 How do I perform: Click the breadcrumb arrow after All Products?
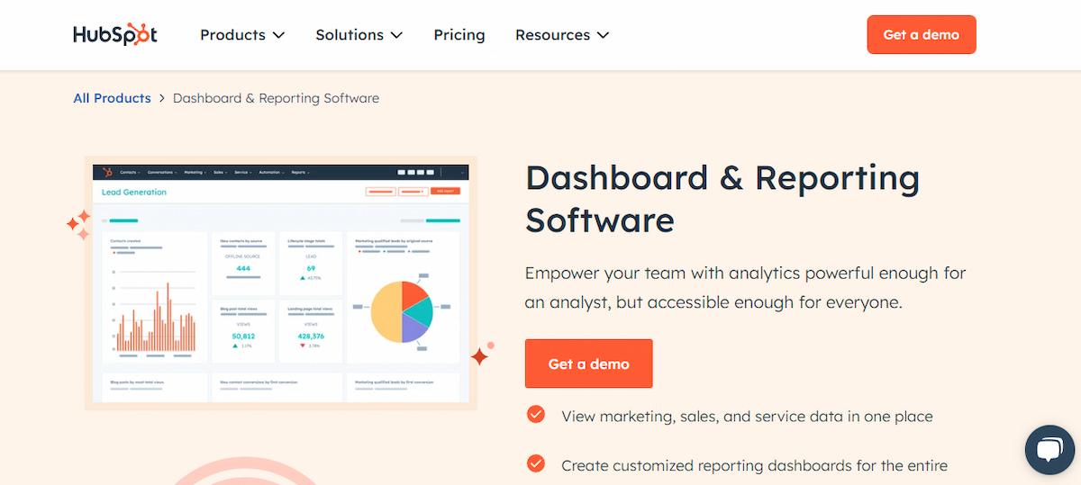pos(162,98)
